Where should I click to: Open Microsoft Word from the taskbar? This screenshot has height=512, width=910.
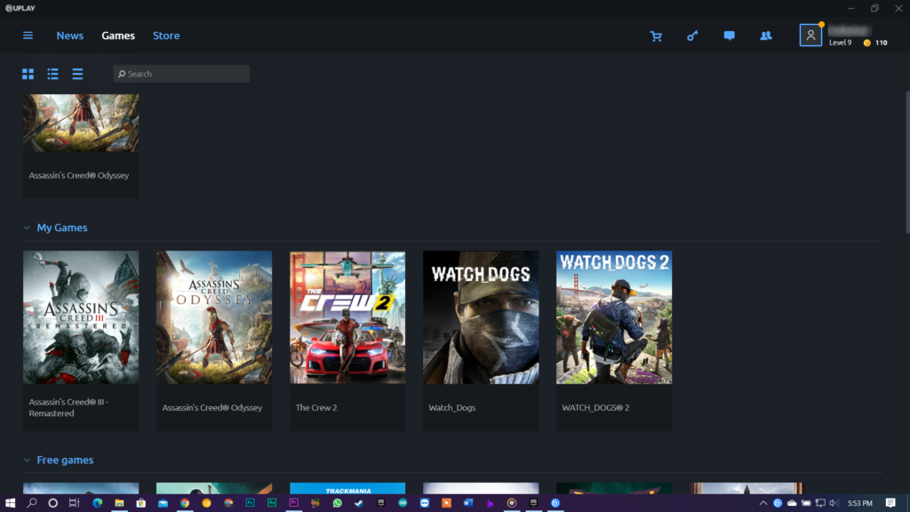468,503
